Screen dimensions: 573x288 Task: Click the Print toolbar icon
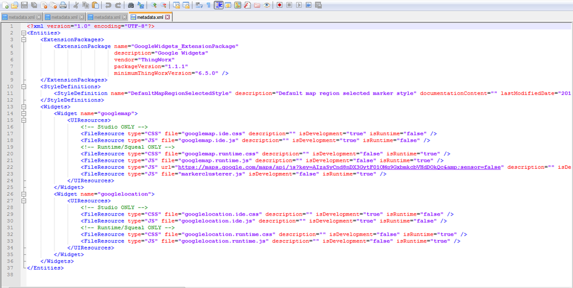click(x=63, y=5)
